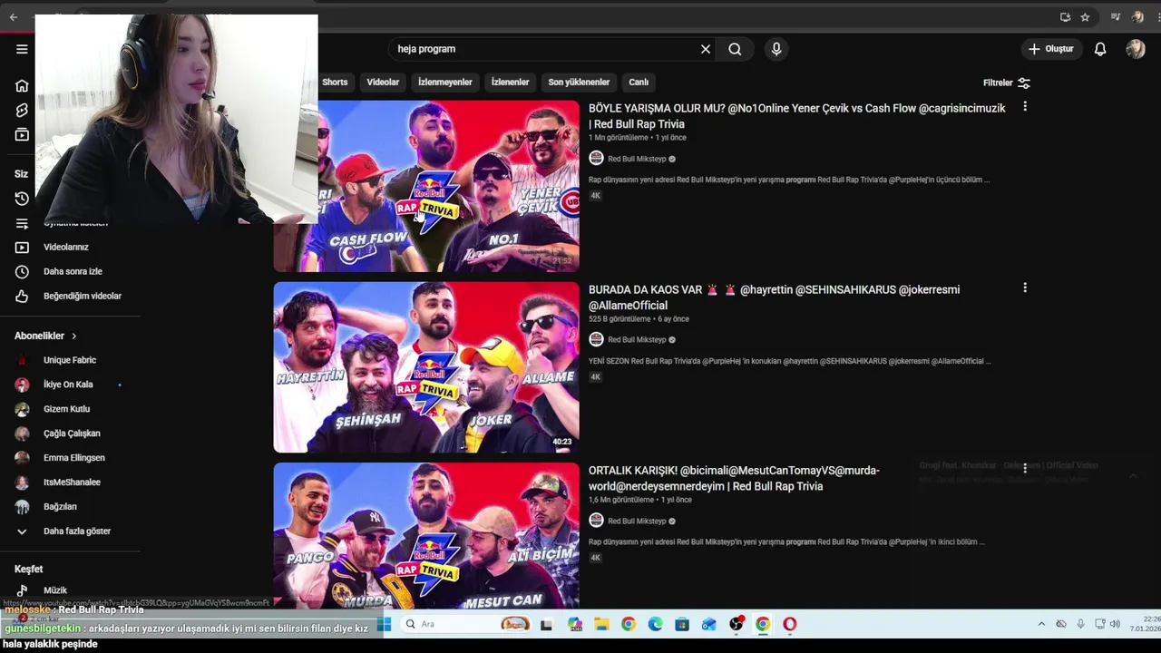Open Daha sonra izle watch later
The height and width of the screenshot is (653, 1161).
pyautogui.click(x=71, y=271)
